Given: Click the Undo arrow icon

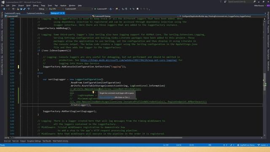Looking at the screenshot, I should pyautogui.click(x=29, y=9).
